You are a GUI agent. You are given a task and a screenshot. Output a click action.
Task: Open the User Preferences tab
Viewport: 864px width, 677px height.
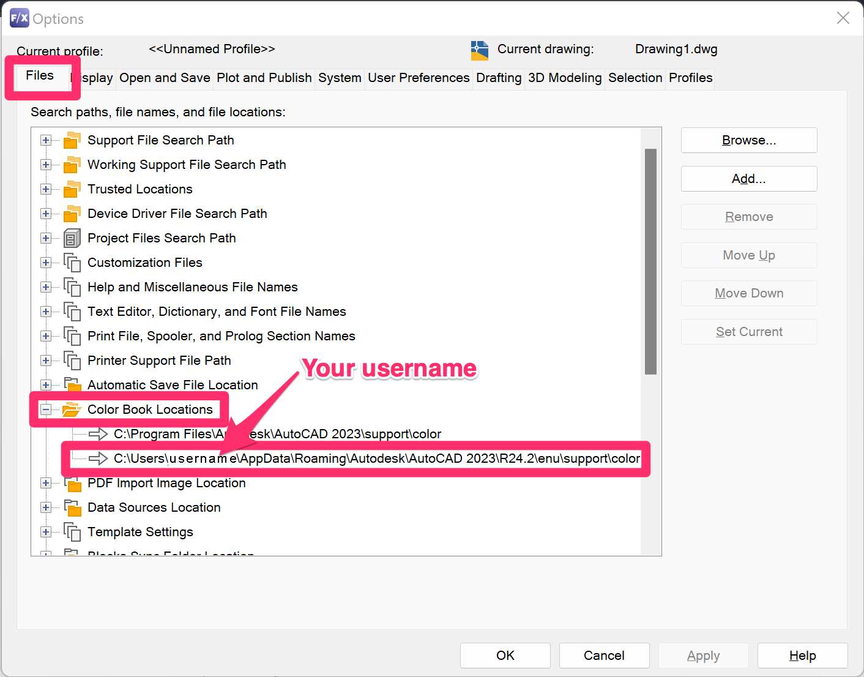click(x=419, y=78)
